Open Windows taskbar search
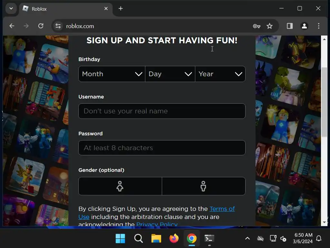Image resolution: width=330 pixels, height=248 pixels. pos(138,239)
